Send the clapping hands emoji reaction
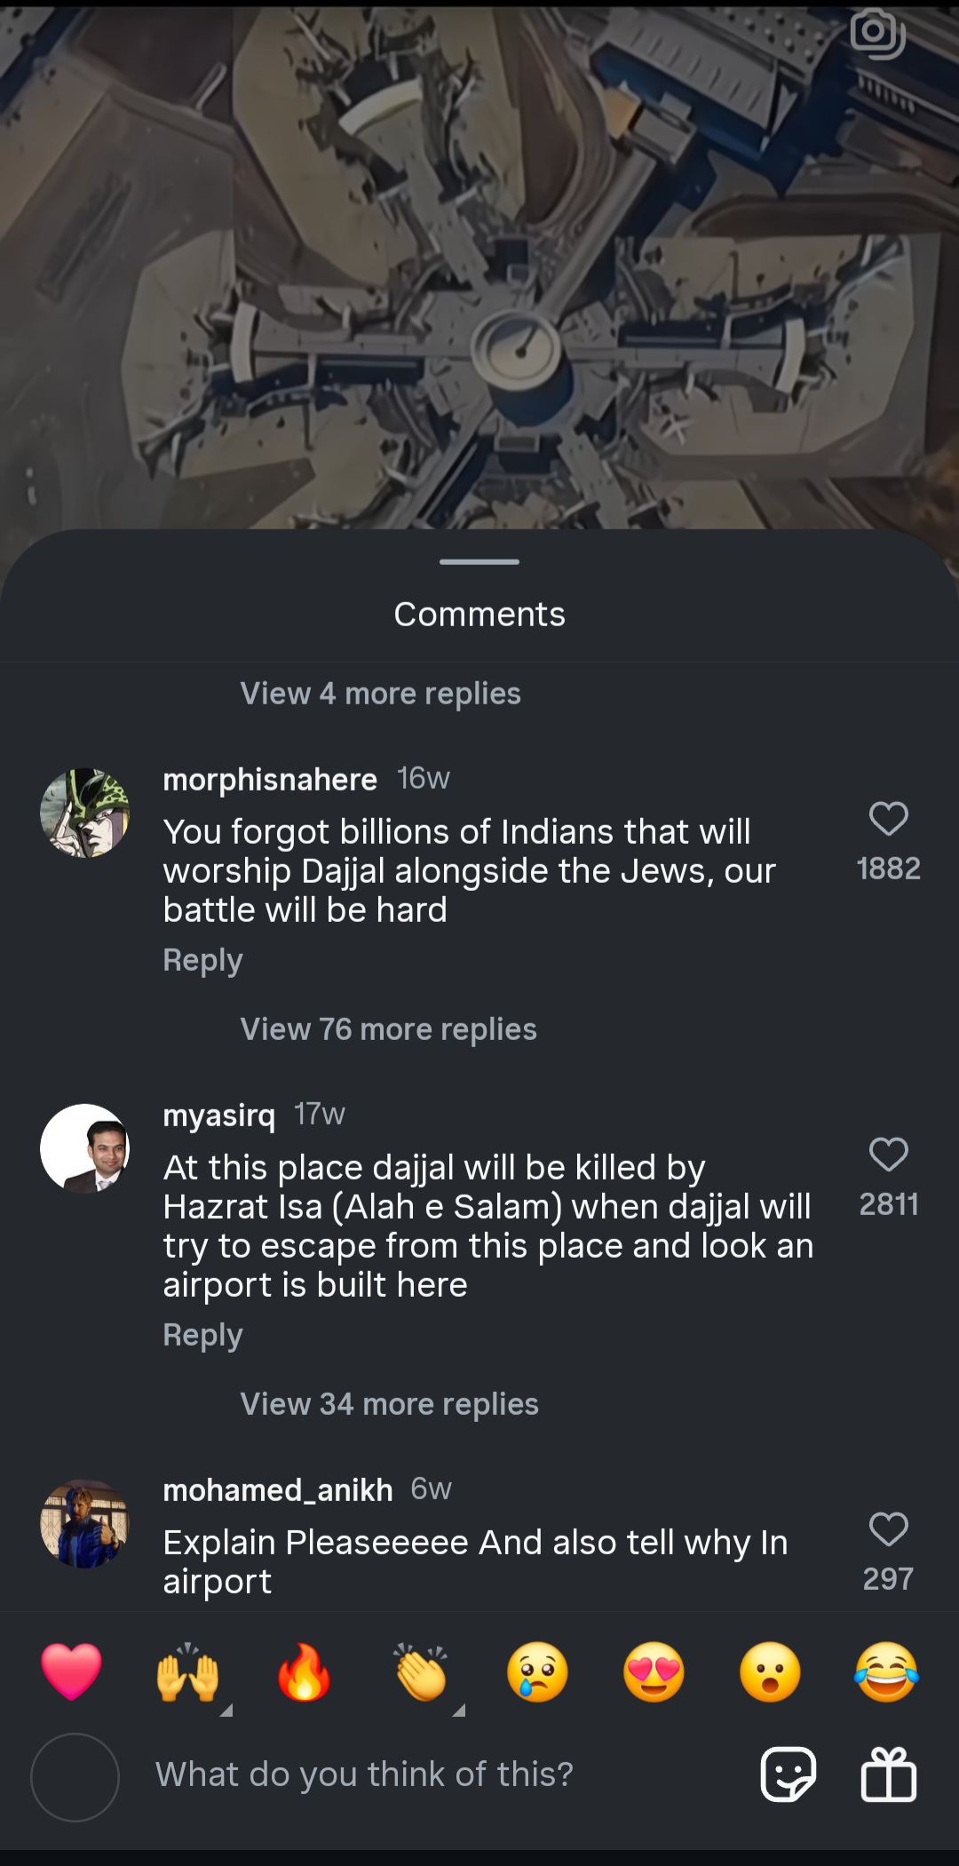The height and width of the screenshot is (1866, 959). pos(421,1671)
